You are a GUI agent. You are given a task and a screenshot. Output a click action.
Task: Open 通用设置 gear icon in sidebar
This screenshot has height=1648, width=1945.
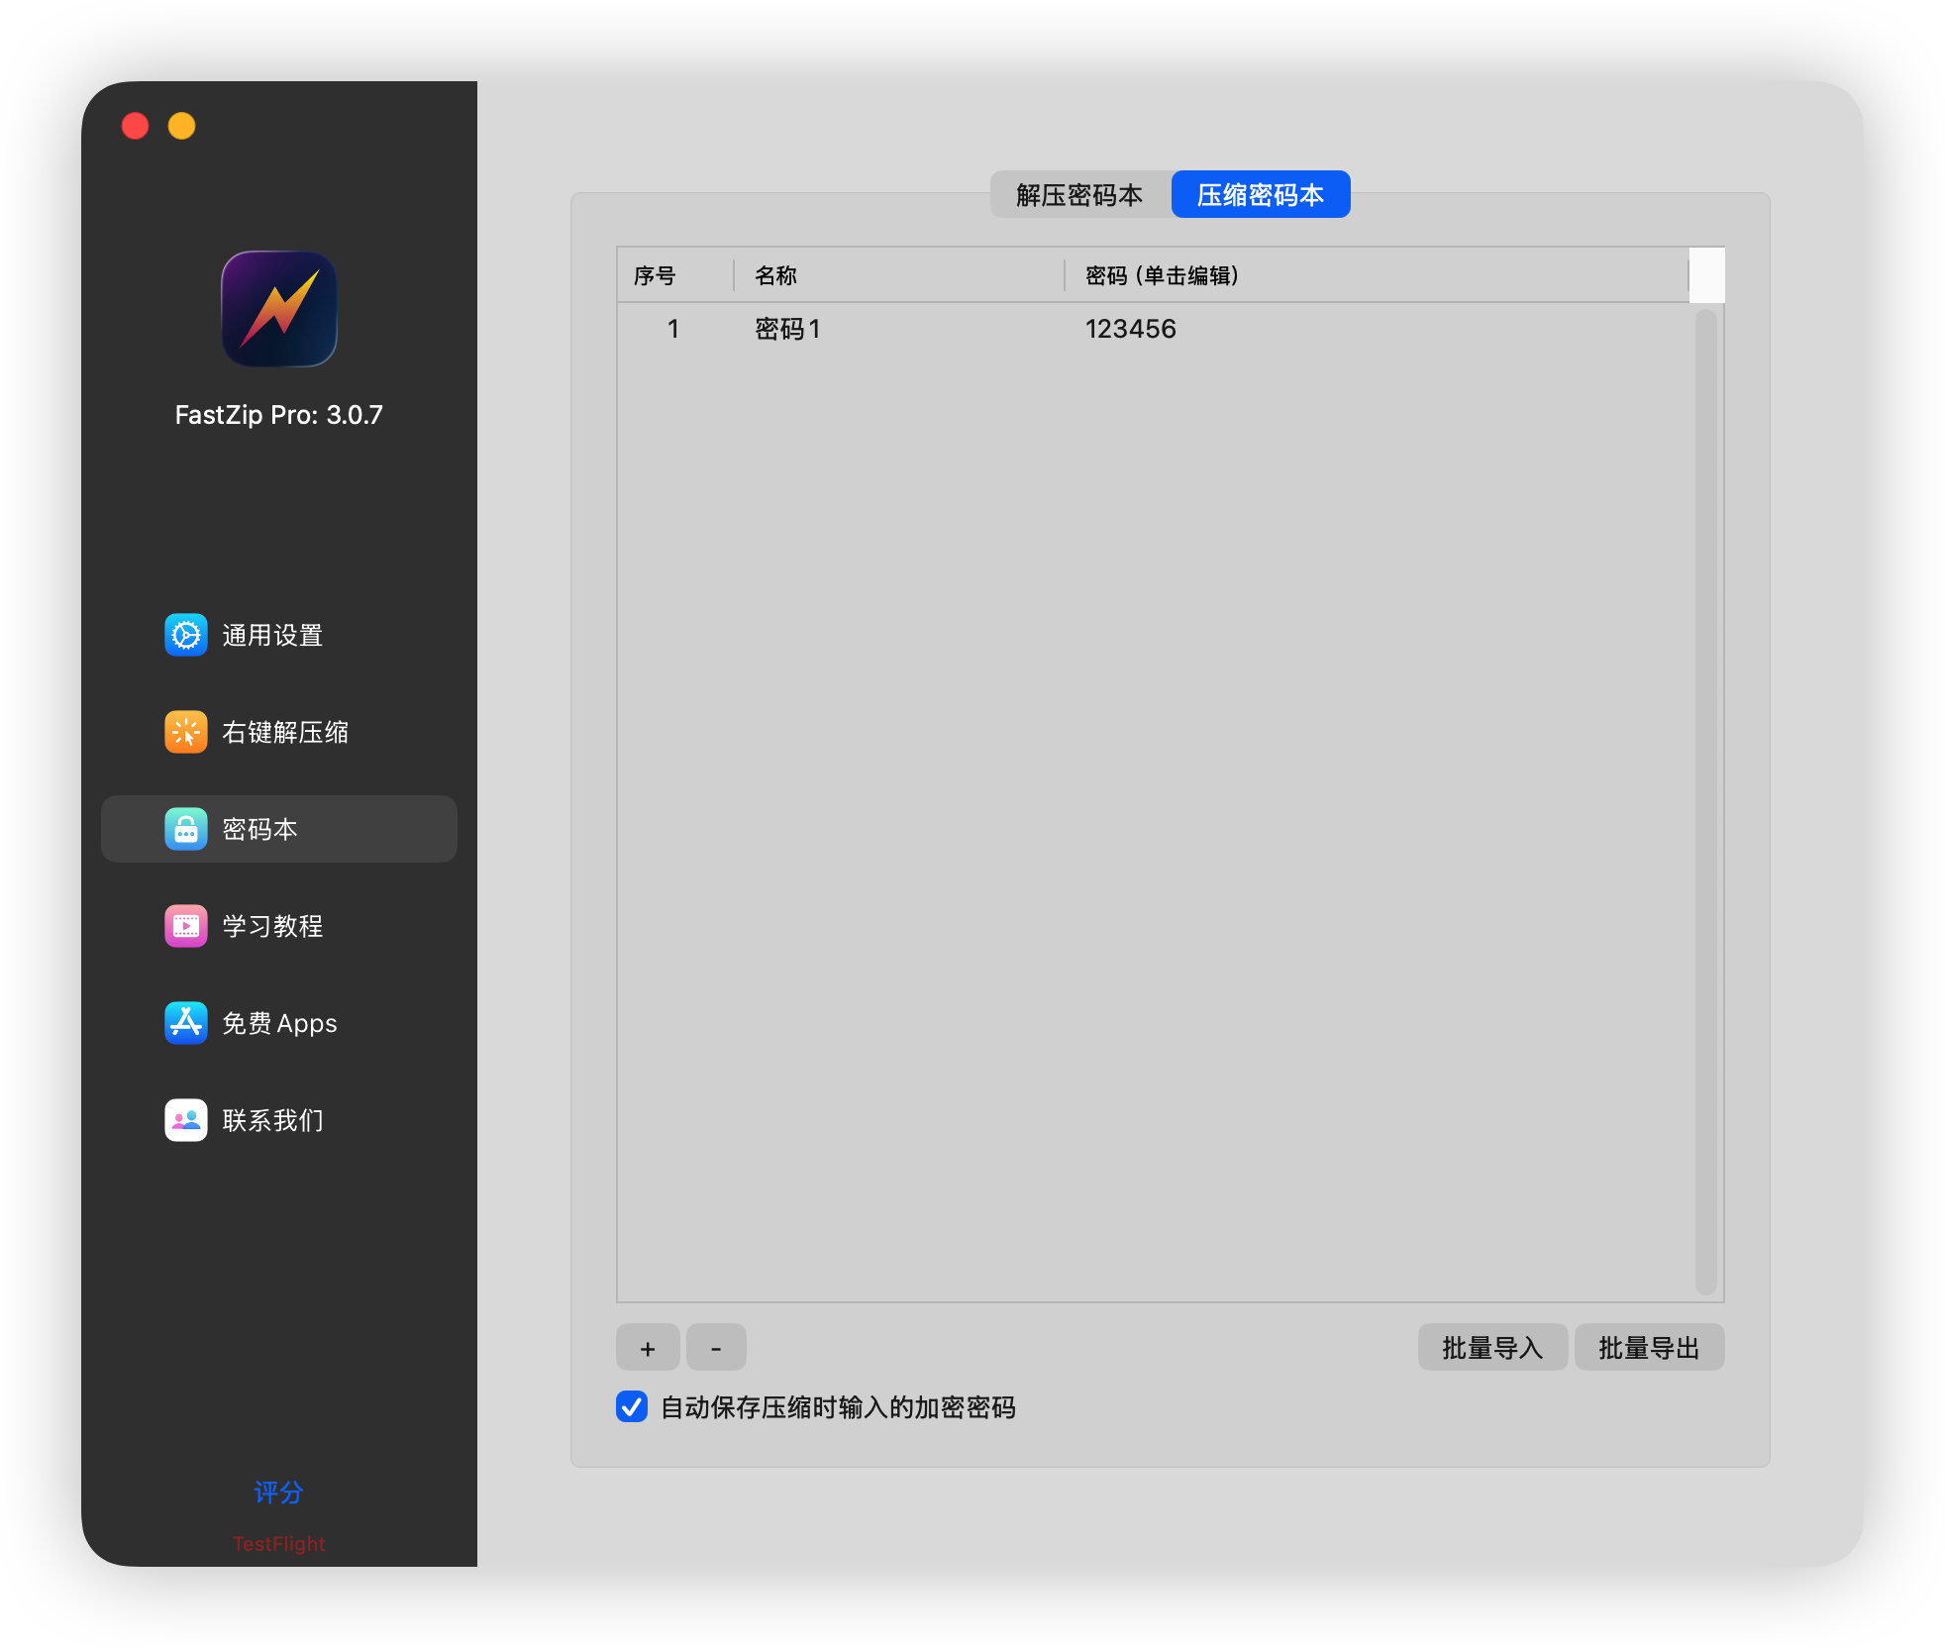pos(186,635)
